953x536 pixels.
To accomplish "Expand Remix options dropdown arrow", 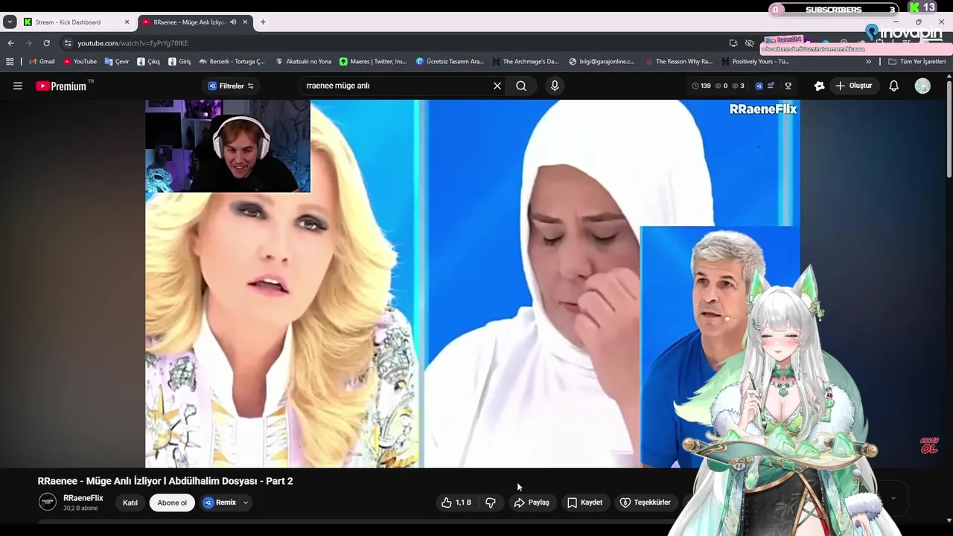I will (245, 502).
